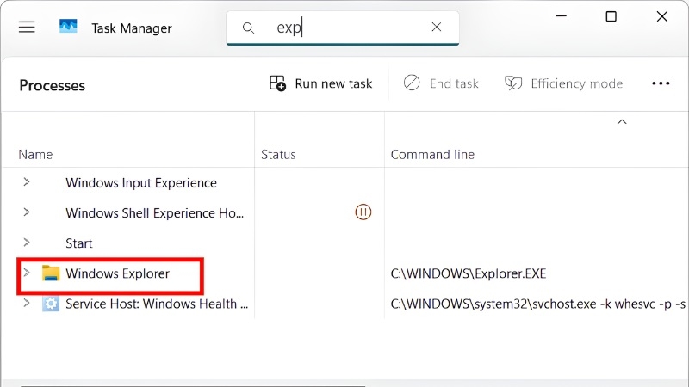Click the magnifier icon in search box

[x=248, y=28]
